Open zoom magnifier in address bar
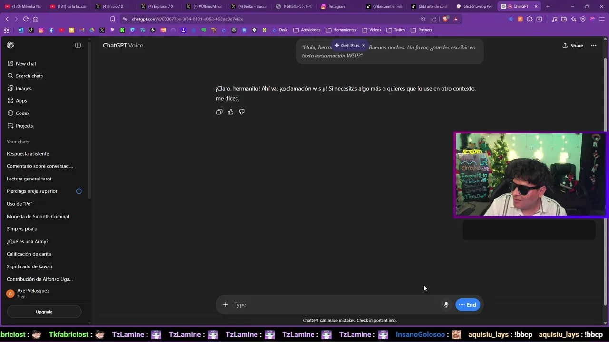Screen dimensions: 609x342 point(423,19)
